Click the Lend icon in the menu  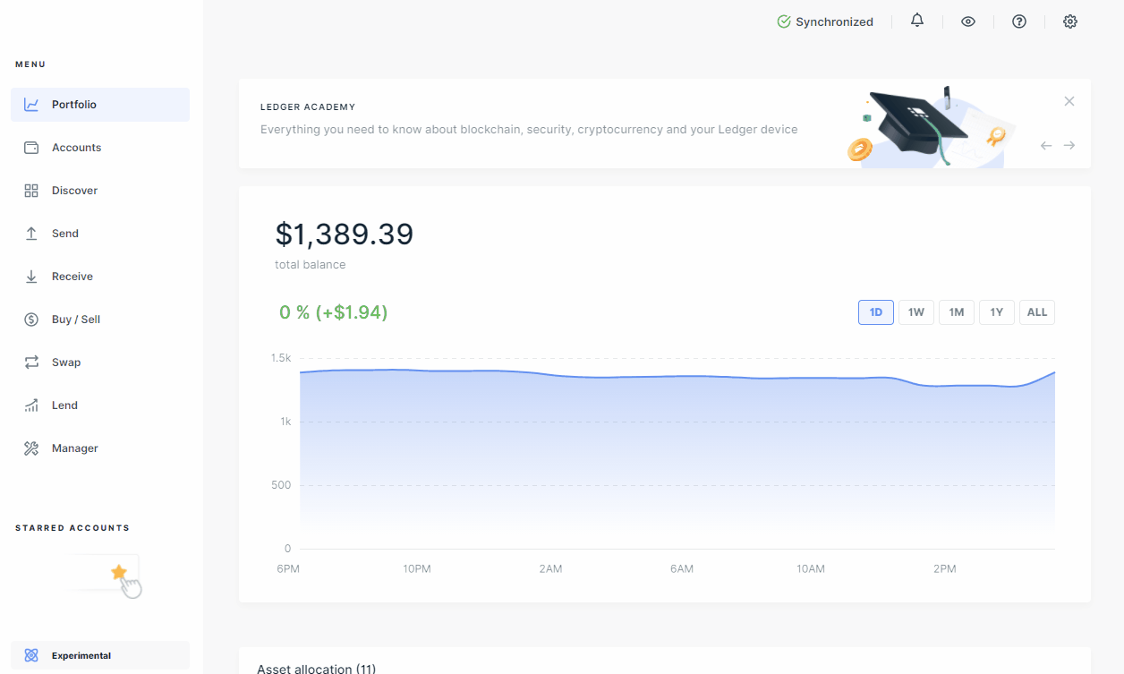[30, 405]
